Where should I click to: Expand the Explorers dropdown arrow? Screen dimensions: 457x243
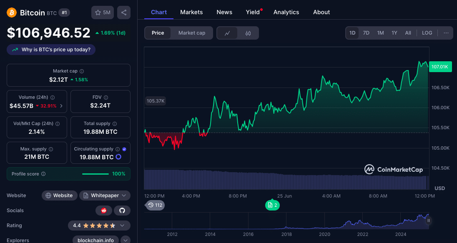[x=126, y=240]
